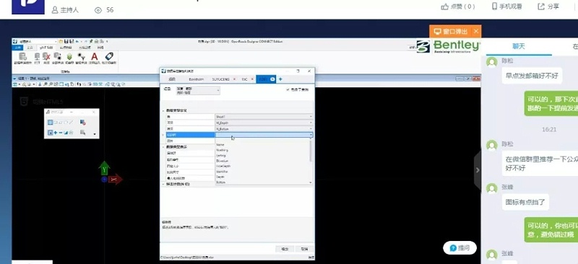Viewport: 578px width, 264px height.
Task: Click the blue minus icon in small toolbox
Action: point(61,133)
